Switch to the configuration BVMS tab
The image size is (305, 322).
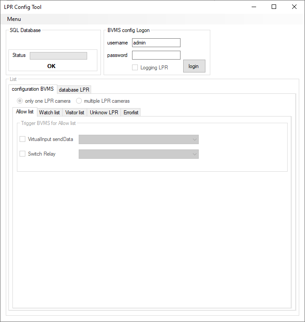pos(32,89)
